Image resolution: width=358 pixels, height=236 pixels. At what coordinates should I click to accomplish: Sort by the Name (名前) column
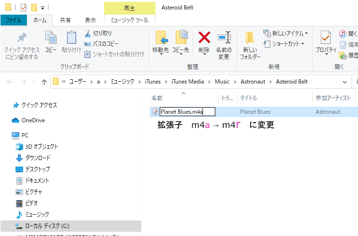click(157, 98)
